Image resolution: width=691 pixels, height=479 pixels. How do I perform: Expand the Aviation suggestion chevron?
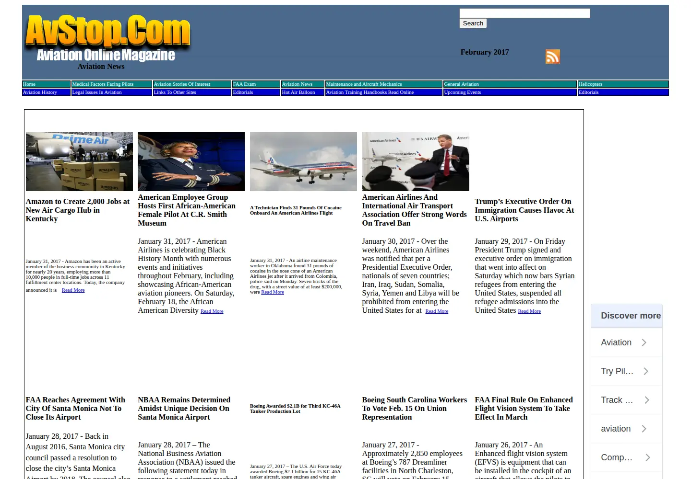[644, 342]
